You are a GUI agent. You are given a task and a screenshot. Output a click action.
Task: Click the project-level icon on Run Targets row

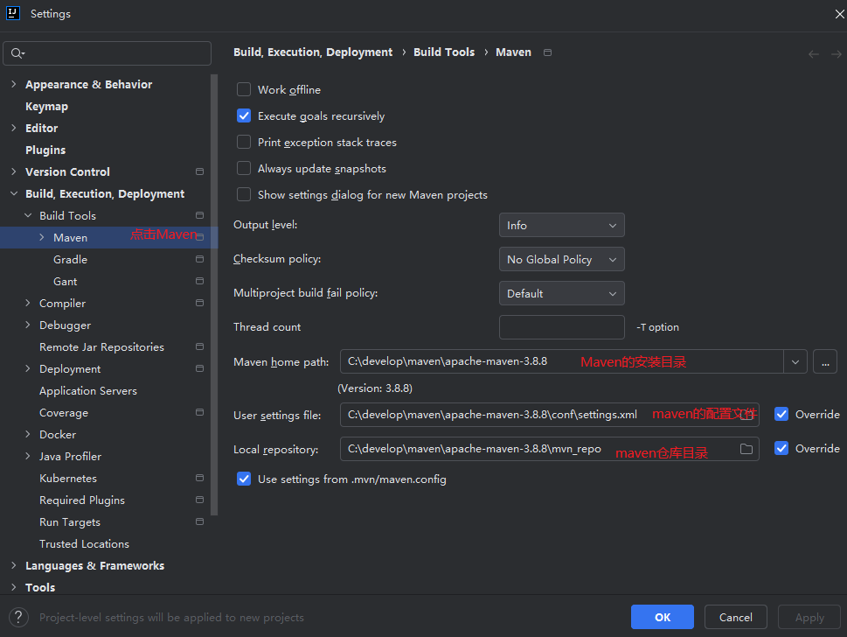tap(199, 521)
